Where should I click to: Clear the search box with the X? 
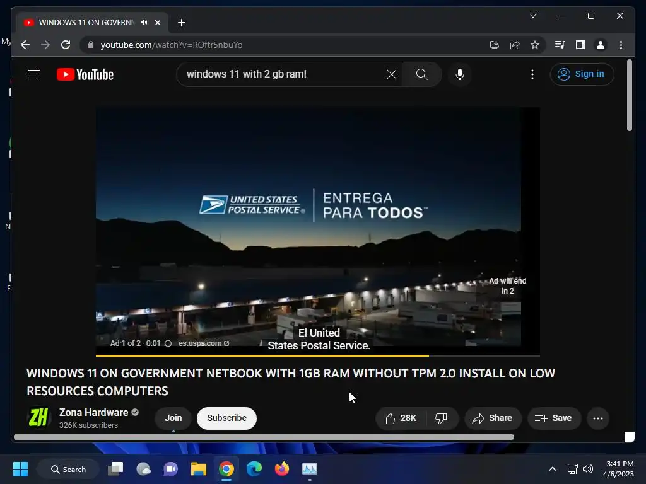[391, 74]
